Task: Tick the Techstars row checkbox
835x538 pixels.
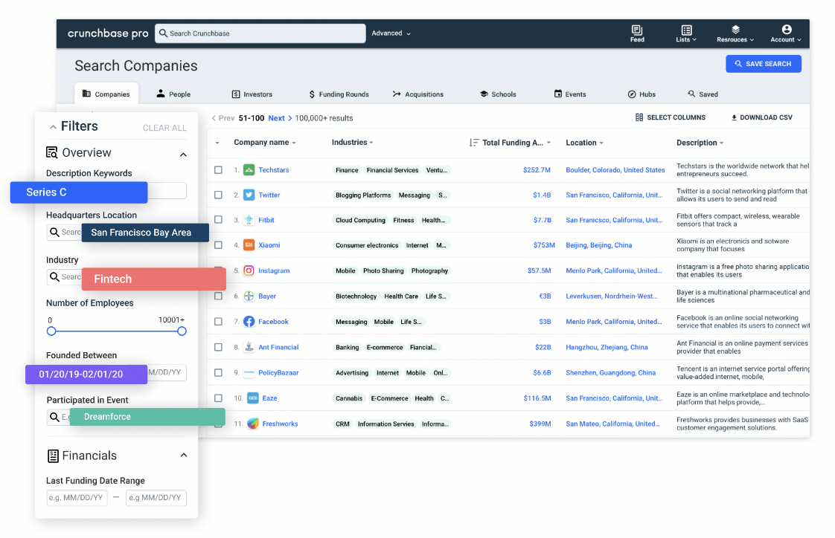Action: (218, 170)
